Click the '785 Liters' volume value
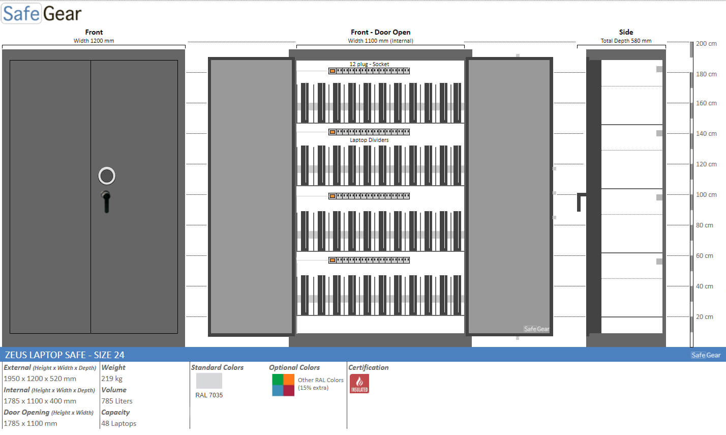 pos(117,401)
